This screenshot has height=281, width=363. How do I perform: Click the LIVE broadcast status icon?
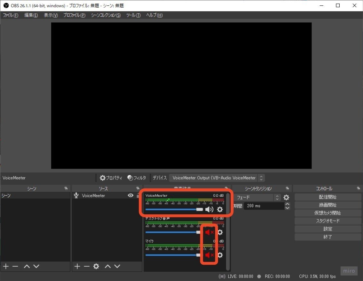coord(222,277)
